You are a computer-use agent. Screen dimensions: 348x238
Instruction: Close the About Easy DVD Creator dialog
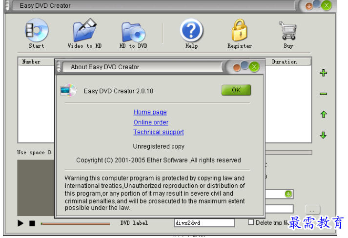pyautogui.click(x=254, y=66)
